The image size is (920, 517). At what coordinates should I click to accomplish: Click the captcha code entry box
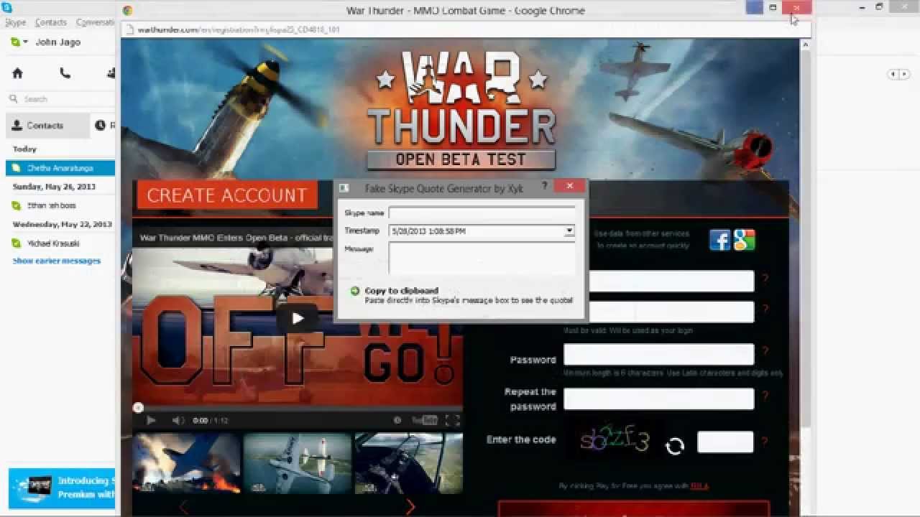725,442
